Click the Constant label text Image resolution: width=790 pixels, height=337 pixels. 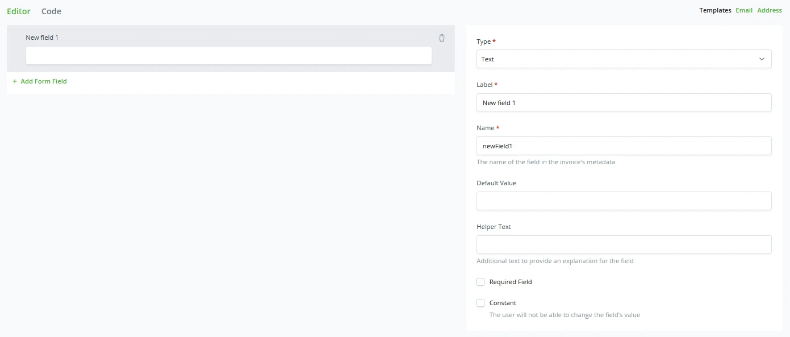pyautogui.click(x=503, y=303)
